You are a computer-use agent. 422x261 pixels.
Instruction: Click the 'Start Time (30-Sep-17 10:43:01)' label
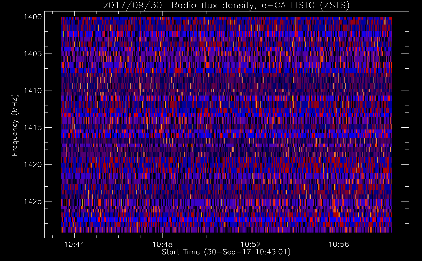[226, 252]
